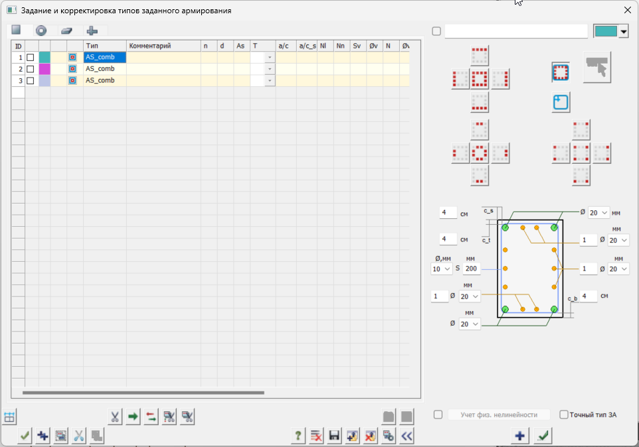Select two bottom corner bars pattern
The width and height of the screenshot is (639, 447).
(x=581, y=176)
